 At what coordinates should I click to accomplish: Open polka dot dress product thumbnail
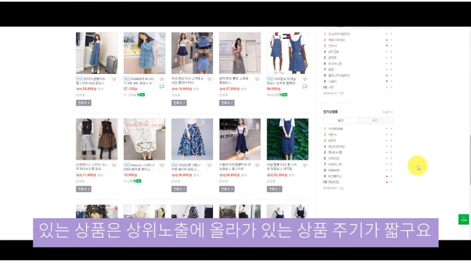click(x=145, y=53)
